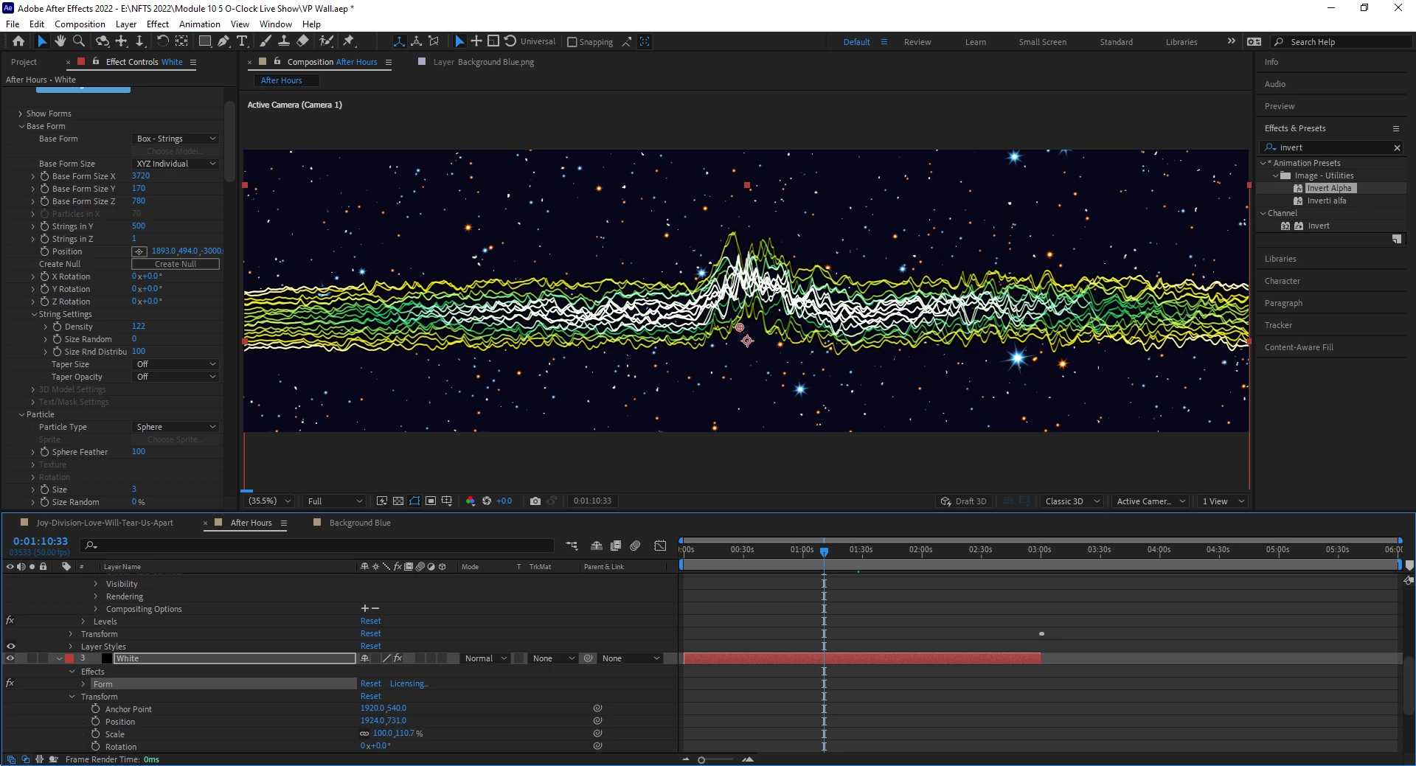Select the Rectangle shape tool
The image size is (1416, 766).
coord(205,41)
